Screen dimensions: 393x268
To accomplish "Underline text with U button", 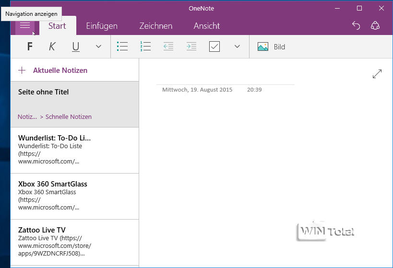I will pos(76,47).
